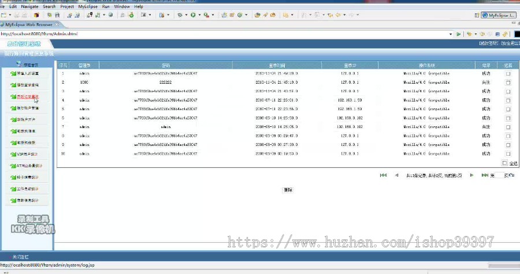Click last-page arrow in pagination
This screenshot has width=520, height=274.
(x=485, y=175)
